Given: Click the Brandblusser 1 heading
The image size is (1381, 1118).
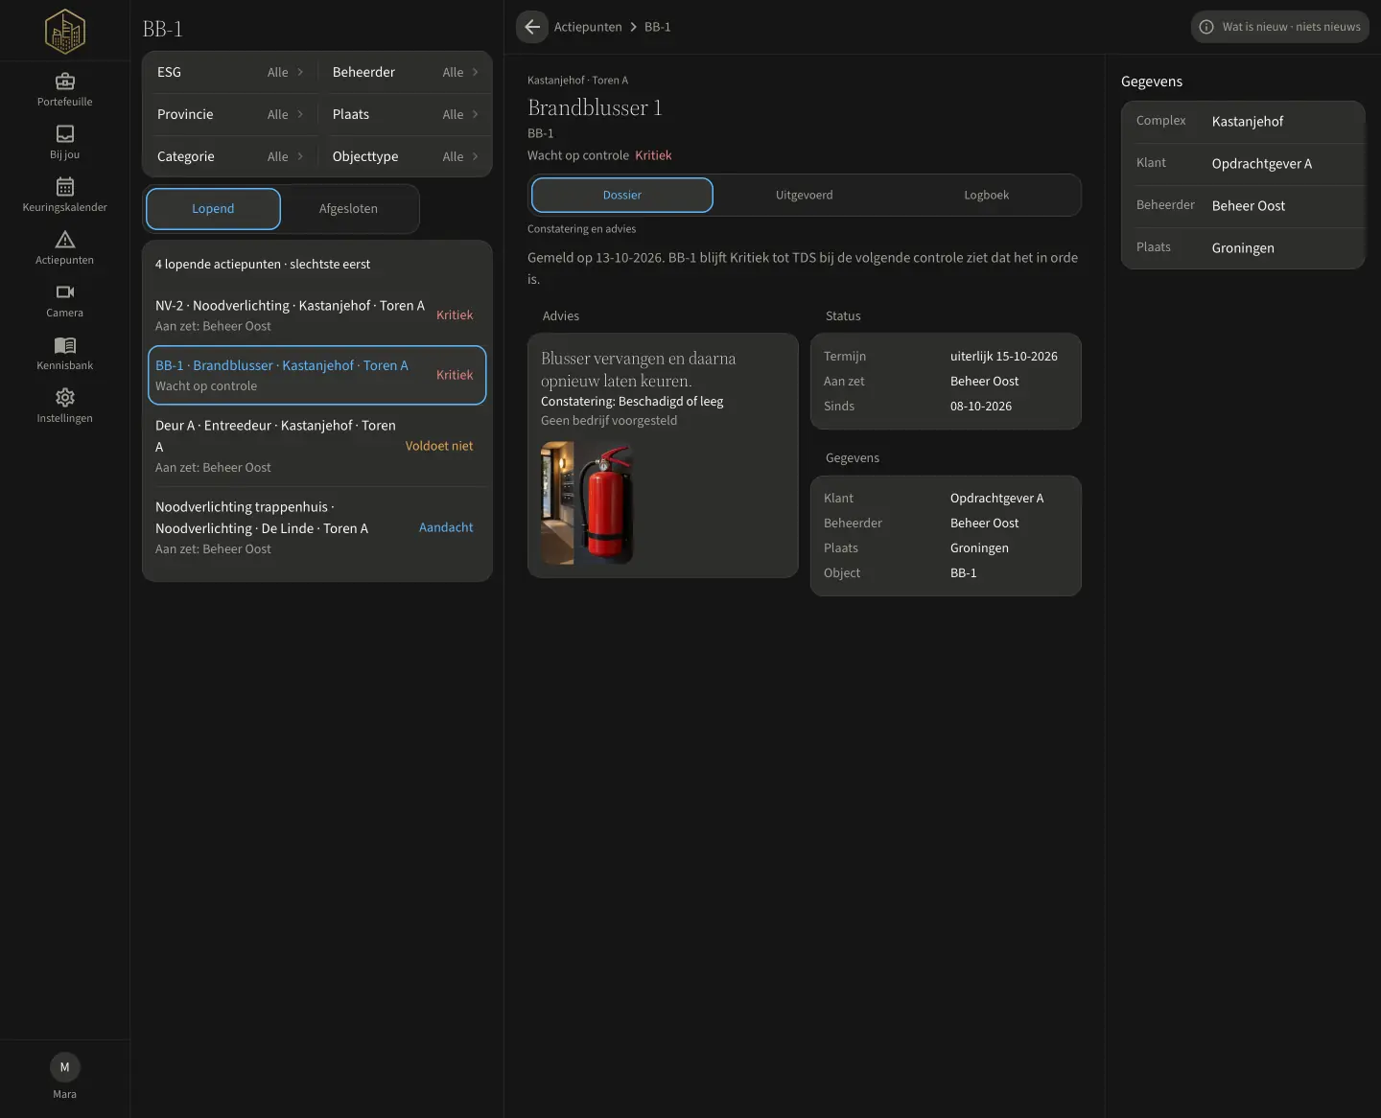Looking at the screenshot, I should pos(595,107).
